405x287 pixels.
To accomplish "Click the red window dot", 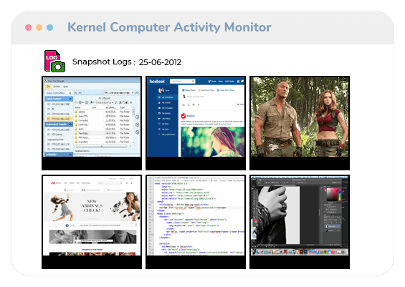I will (x=29, y=27).
